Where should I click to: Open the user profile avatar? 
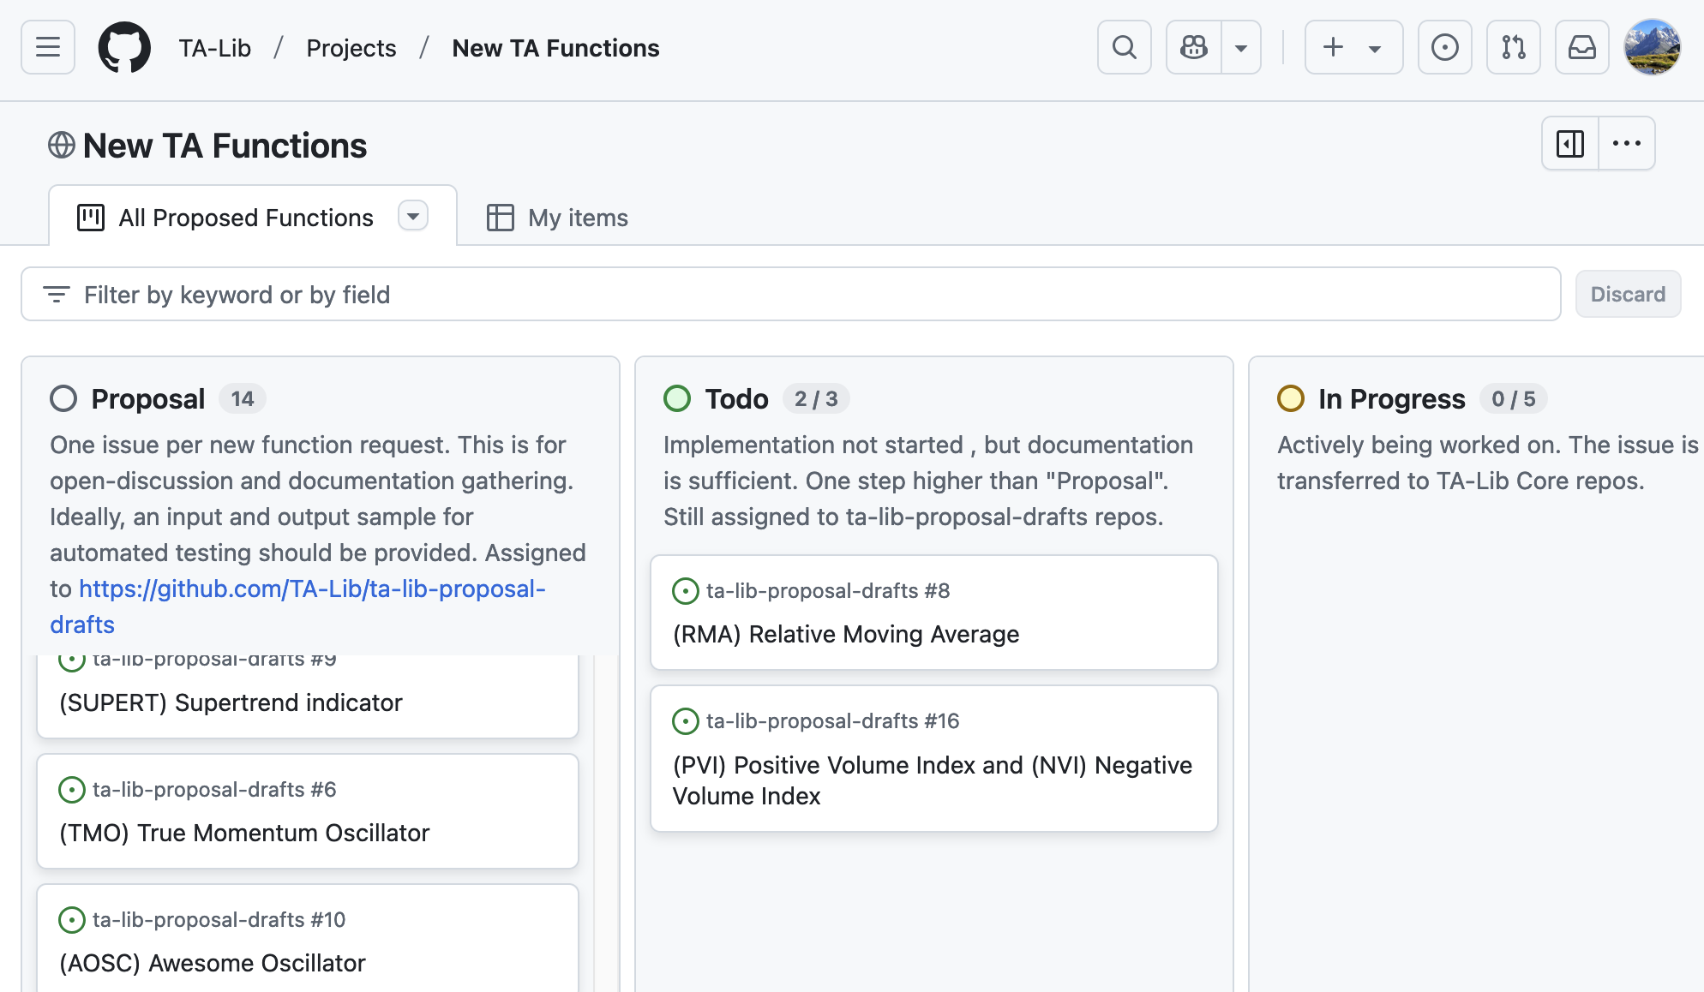[x=1652, y=47]
